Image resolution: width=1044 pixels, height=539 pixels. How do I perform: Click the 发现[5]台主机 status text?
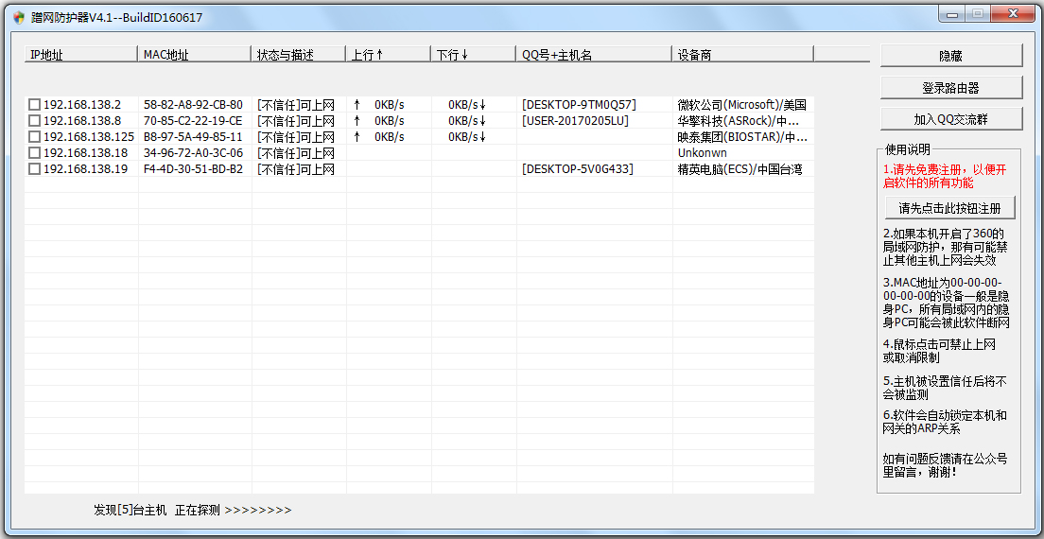(x=130, y=510)
